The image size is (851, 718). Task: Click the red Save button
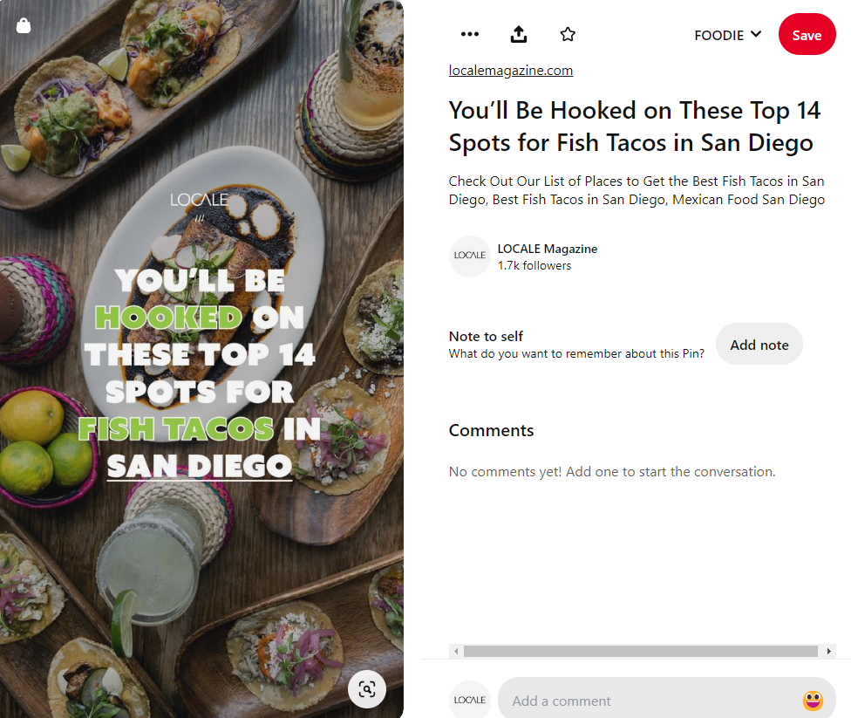pos(807,34)
